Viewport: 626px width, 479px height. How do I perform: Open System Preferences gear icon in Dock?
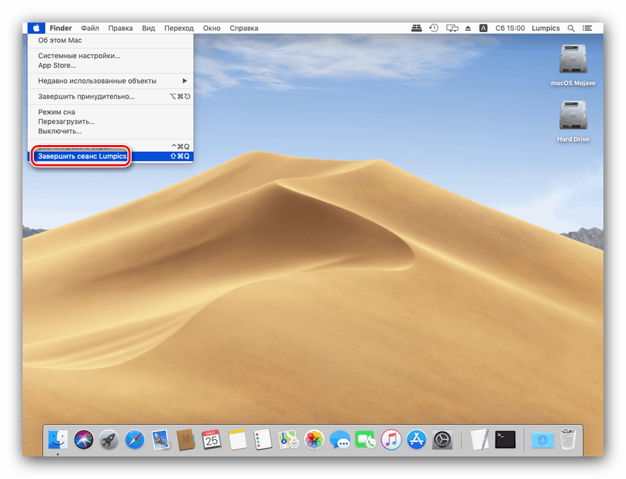(442, 440)
